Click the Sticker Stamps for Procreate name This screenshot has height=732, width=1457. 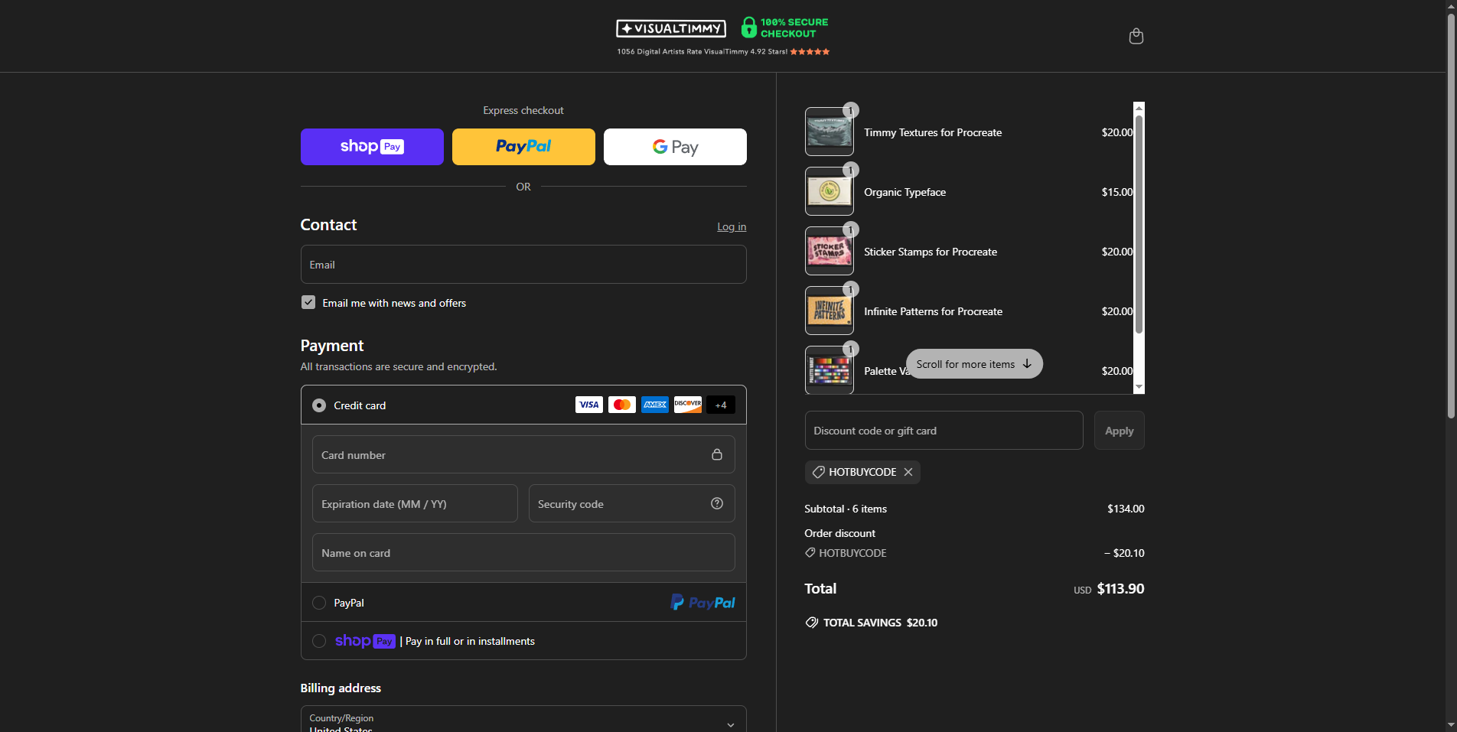(931, 252)
